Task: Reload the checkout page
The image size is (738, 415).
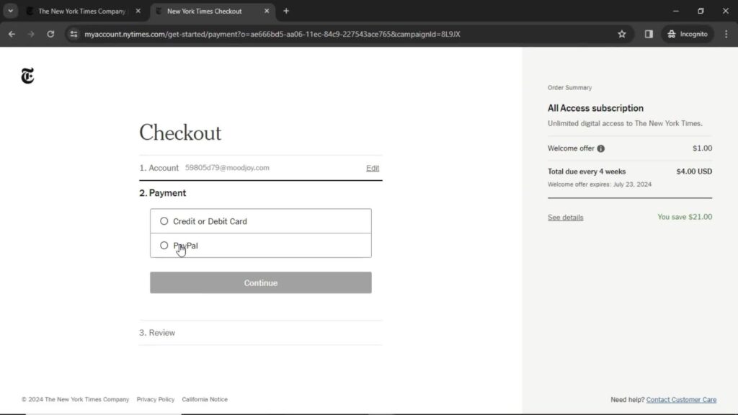Action: (50, 34)
